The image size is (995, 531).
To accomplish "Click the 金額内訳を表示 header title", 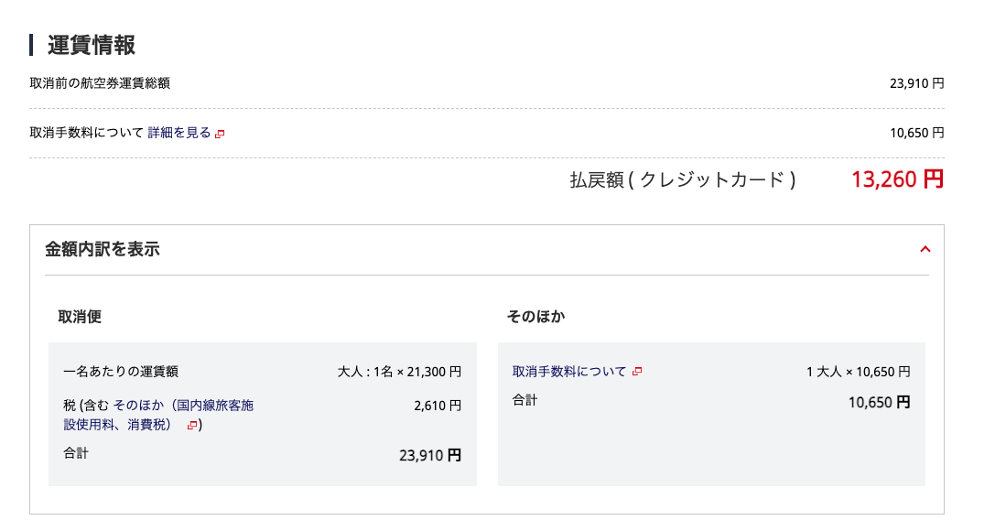I will (103, 249).
